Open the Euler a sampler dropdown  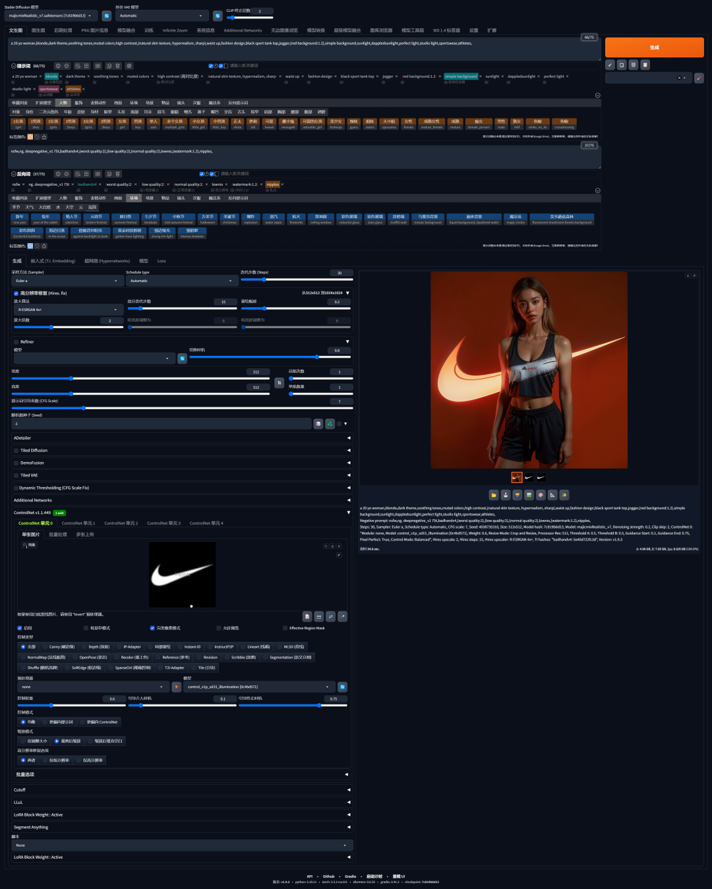(68, 281)
